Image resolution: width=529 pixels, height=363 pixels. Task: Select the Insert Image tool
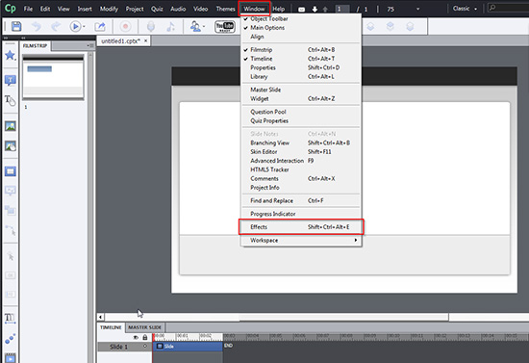(x=11, y=126)
